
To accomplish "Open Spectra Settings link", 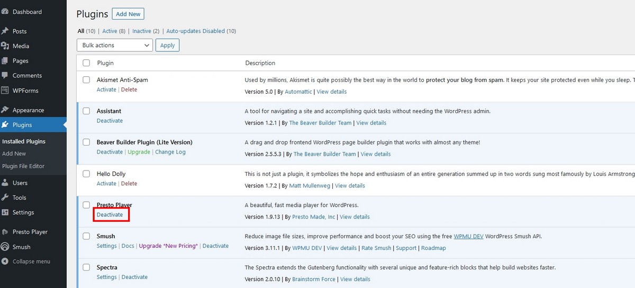I will coord(106,277).
